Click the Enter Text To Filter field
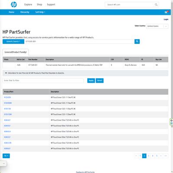 (x=43, y=80)
